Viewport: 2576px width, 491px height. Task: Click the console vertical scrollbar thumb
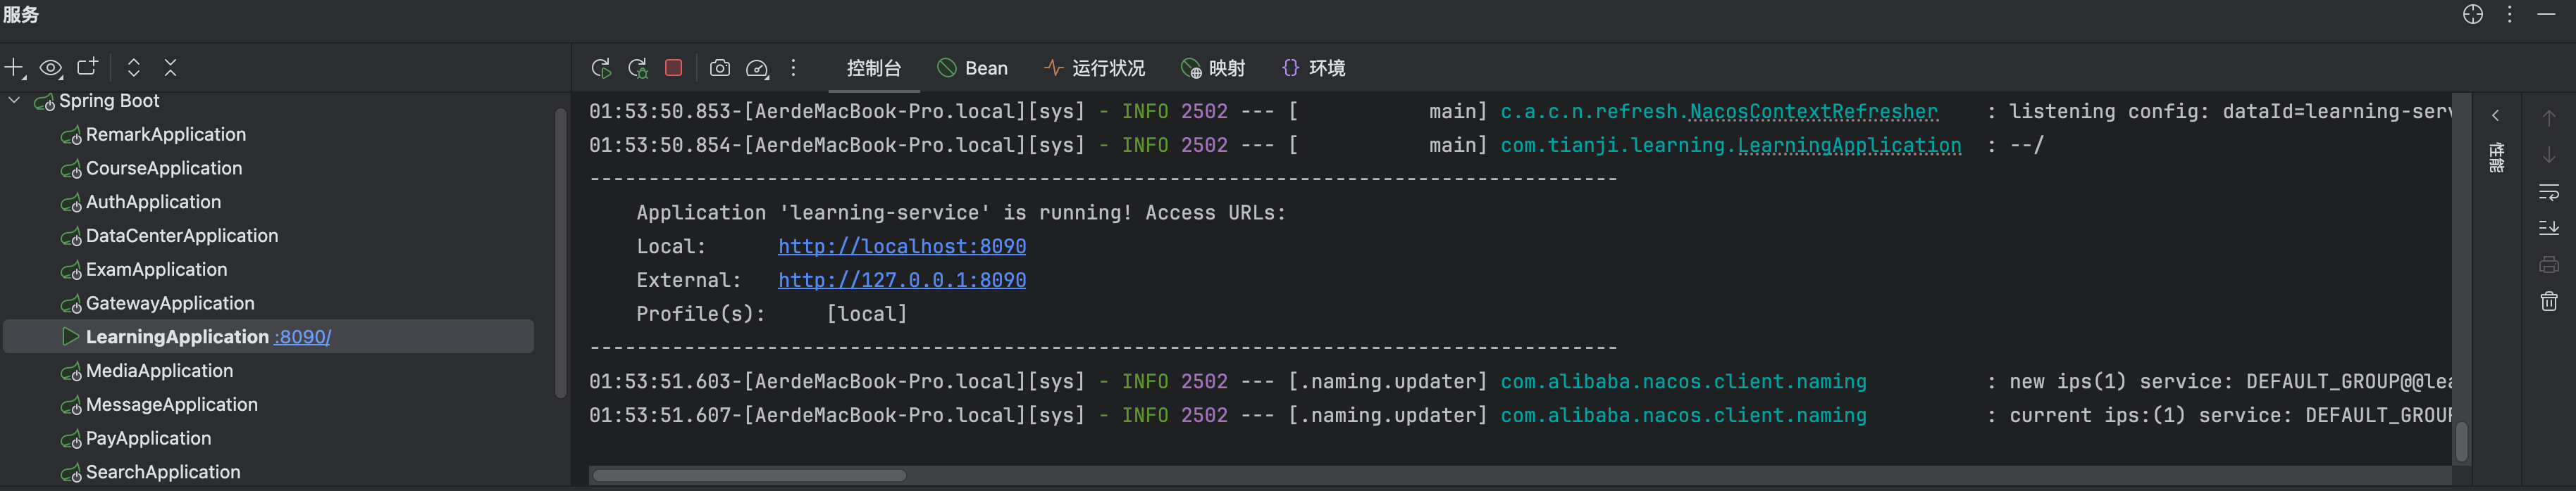coord(2462,442)
